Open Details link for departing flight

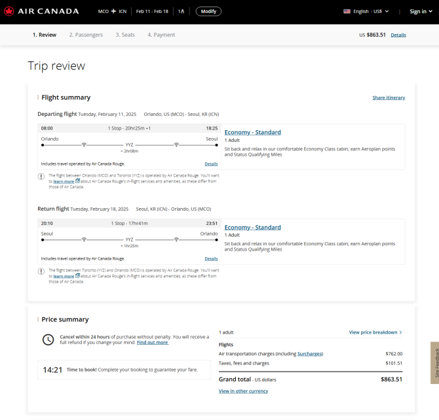(x=211, y=164)
